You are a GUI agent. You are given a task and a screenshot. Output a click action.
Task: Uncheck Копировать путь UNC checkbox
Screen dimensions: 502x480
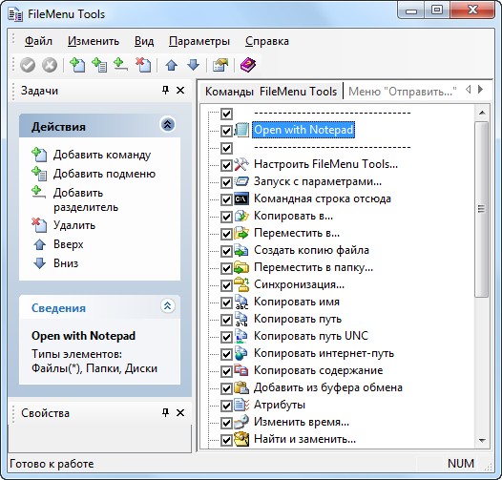227,337
